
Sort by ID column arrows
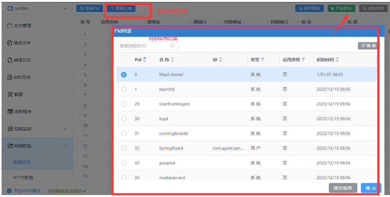tap(221, 60)
